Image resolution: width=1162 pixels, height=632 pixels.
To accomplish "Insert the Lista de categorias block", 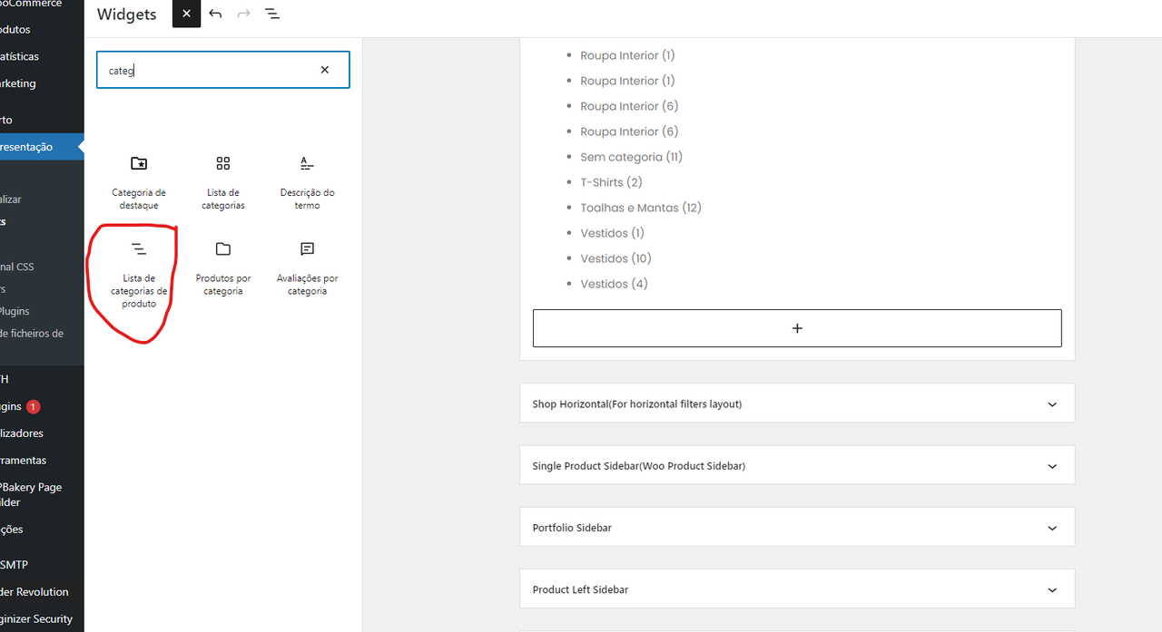I will click(223, 180).
